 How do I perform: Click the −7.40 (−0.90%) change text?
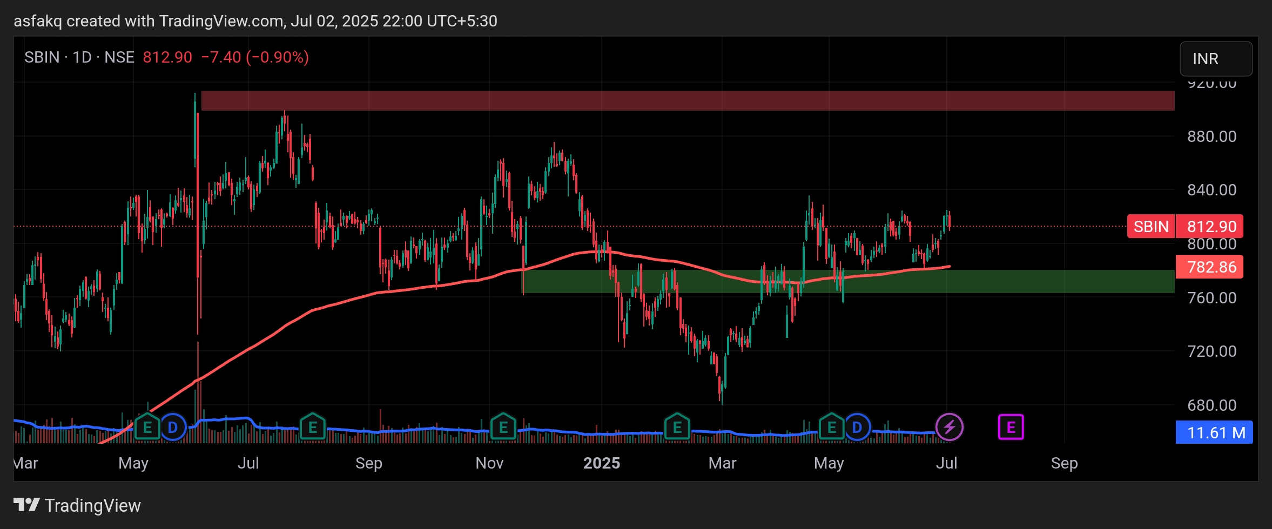click(255, 57)
